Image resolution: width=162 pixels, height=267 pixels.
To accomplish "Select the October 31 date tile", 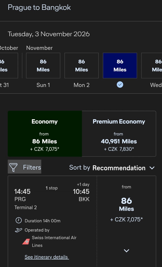I will point(9,66).
